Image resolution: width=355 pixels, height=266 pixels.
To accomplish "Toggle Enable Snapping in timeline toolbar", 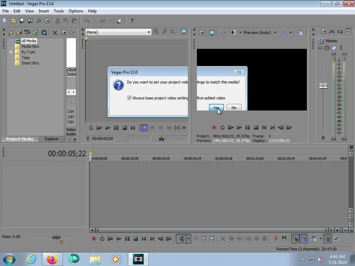I will [x=295, y=239].
